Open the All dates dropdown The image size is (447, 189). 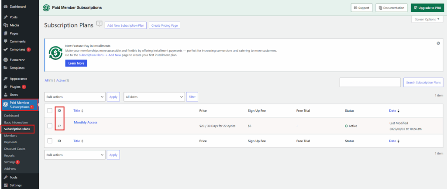click(x=154, y=96)
